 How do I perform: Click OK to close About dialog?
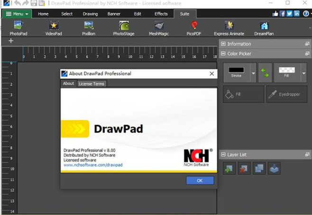point(200,180)
